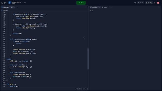Expand the project name dropdown chevron
Viewport: 162px width, 91px height.
22,3
